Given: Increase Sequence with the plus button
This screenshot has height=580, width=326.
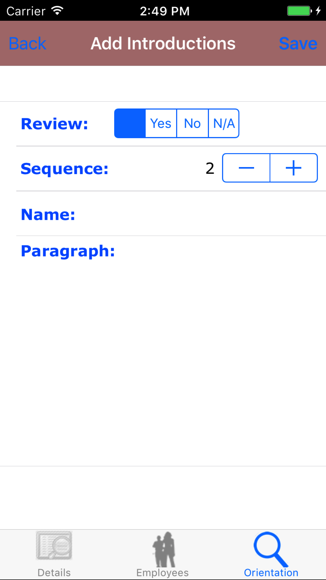Looking at the screenshot, I should click(293, 168).
